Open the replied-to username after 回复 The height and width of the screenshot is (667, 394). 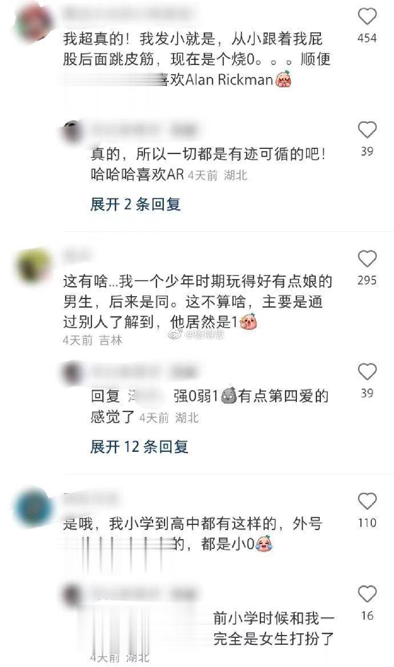click(146, 397)
